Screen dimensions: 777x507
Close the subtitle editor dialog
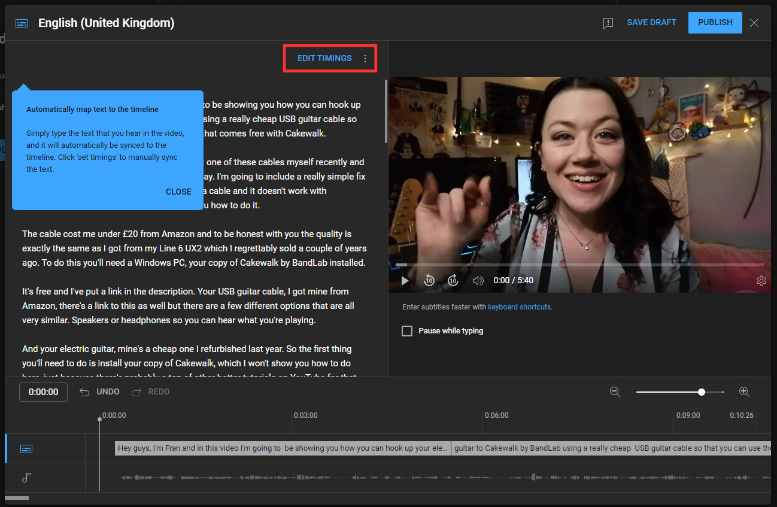pos(754,23)
